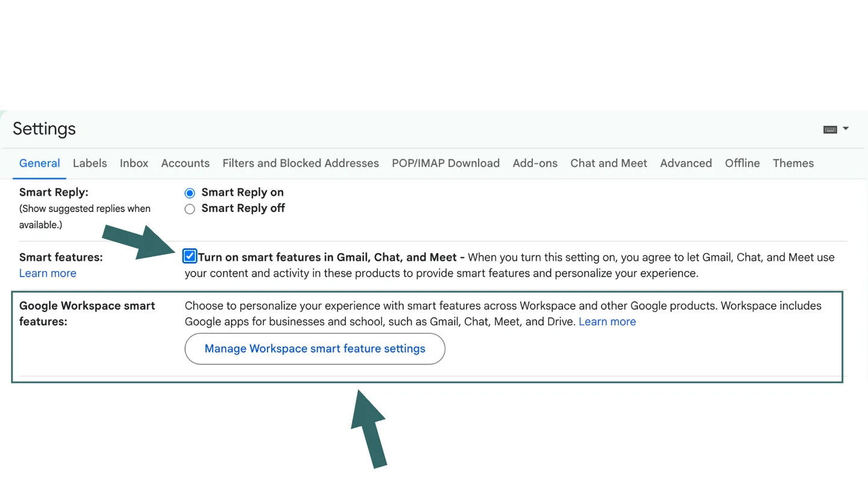Click the Settings page heading
Screen dimensions: 868x488
(x=44, y=129)
